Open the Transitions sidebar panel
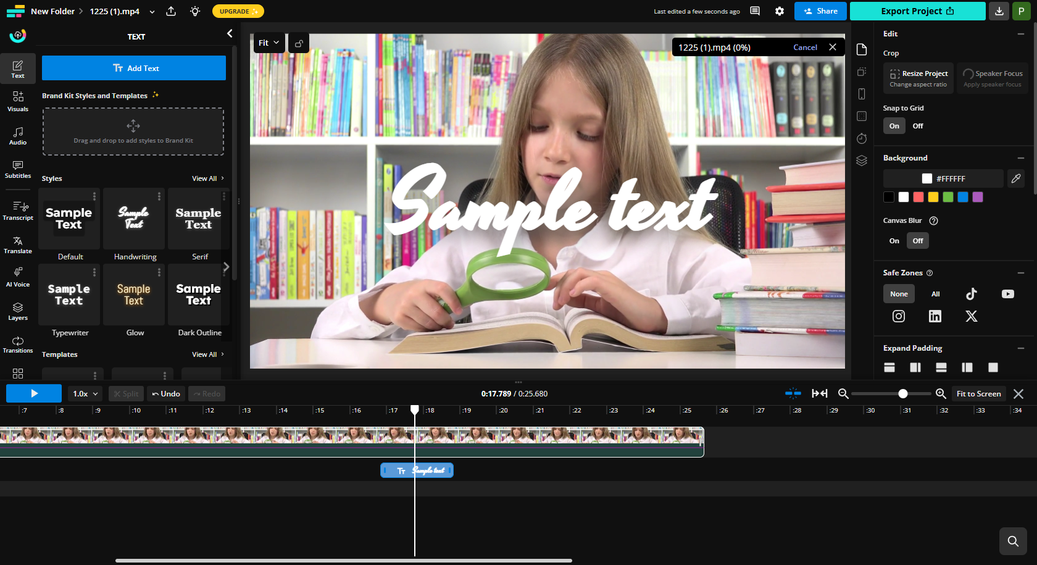1037x565 pixels. pyautogui.click(x=18, y=344)
